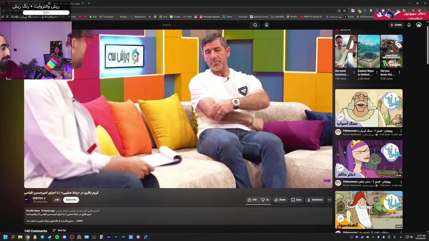
Task: Click the YouTube search input field
Action: 205,25
